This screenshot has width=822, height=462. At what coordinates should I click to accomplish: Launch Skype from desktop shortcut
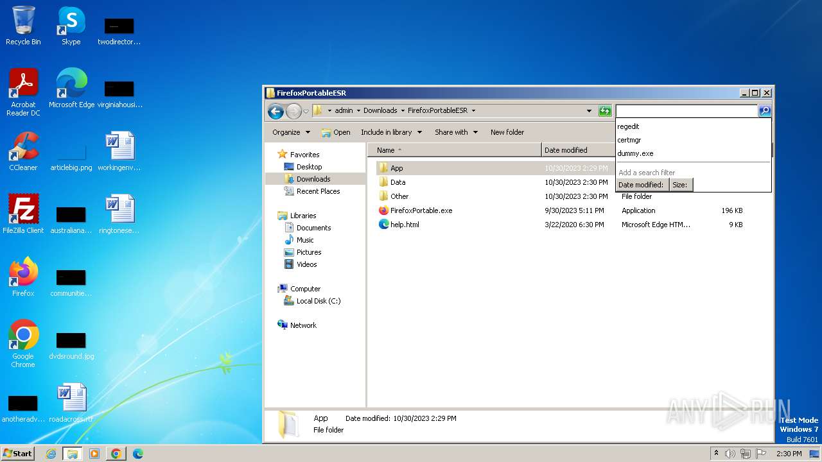coord(71,26)
